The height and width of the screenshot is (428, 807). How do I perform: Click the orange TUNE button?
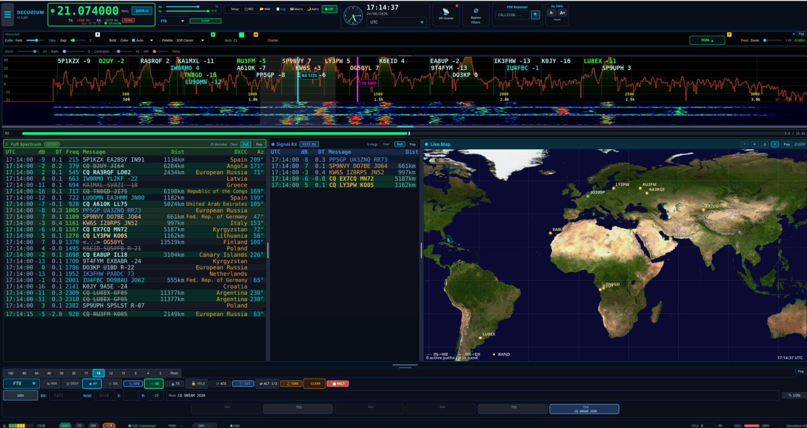tap(291, 383)
